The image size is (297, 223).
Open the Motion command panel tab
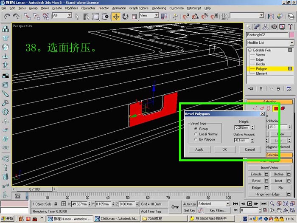point(274,27)
